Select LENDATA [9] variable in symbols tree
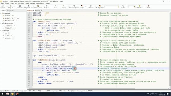The width and height of the screenshot is (171, 96). [x=10, y=26]
